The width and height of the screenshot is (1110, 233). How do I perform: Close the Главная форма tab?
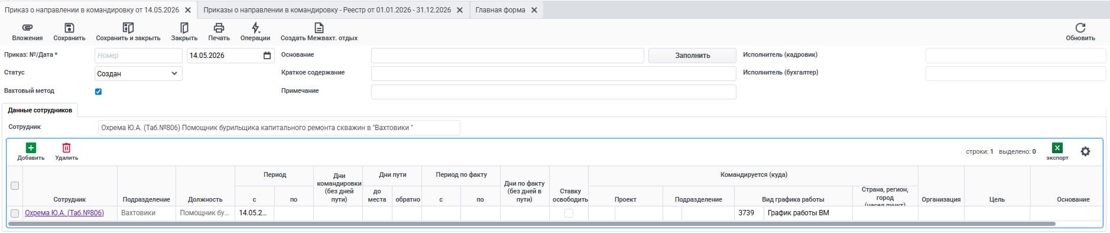(534, 10)
